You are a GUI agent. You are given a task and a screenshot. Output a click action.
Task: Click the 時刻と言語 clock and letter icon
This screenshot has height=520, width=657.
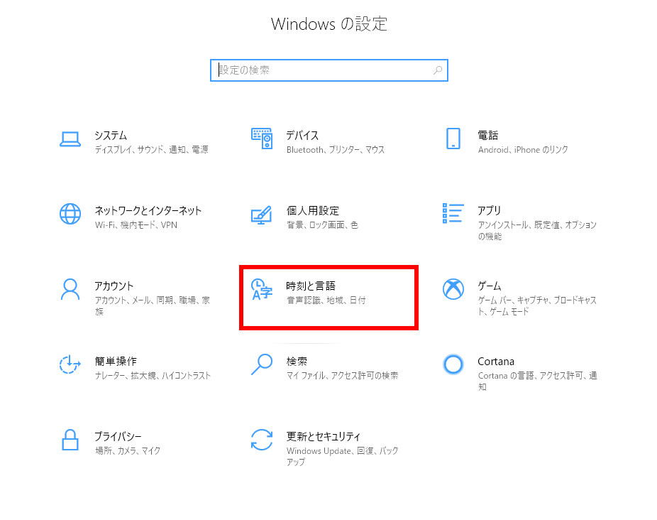[262, 289]
